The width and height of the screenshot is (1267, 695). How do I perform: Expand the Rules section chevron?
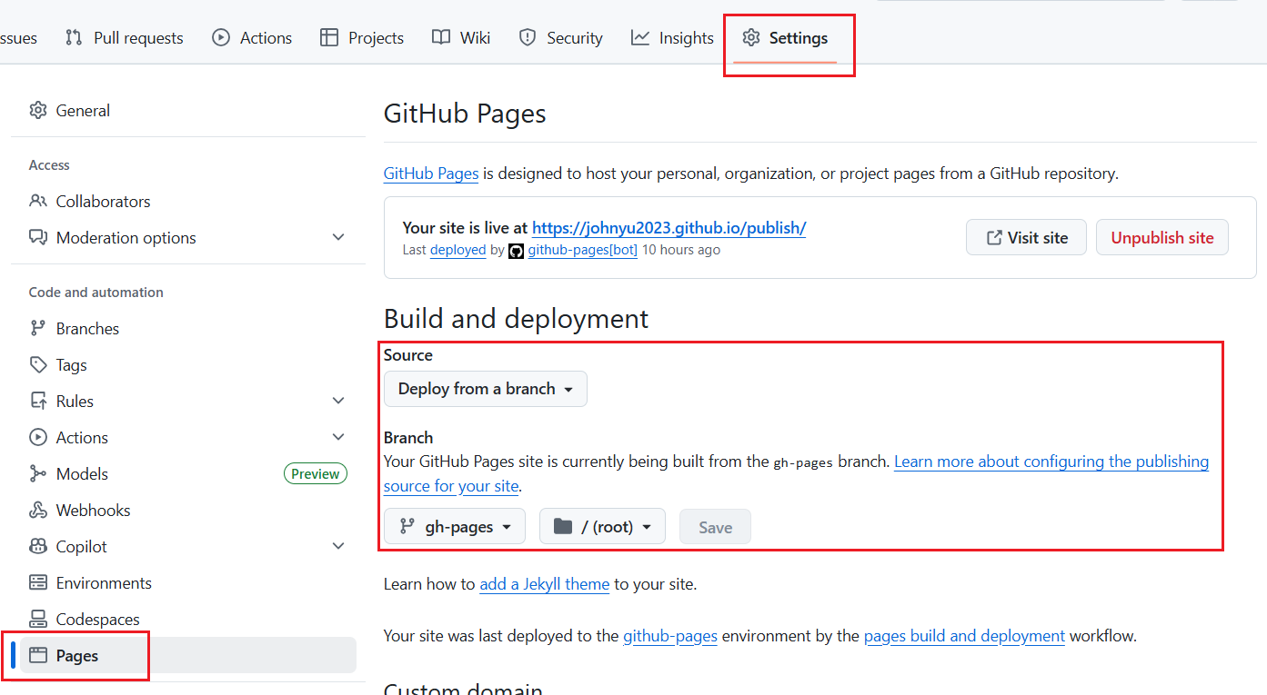point(338,401)
